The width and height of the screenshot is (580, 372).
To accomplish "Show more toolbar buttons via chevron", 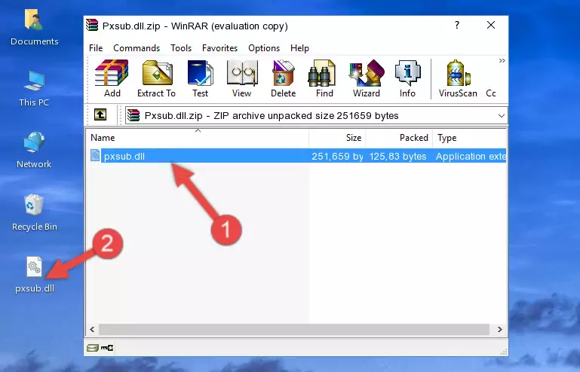I will click(x=502, y=61).
